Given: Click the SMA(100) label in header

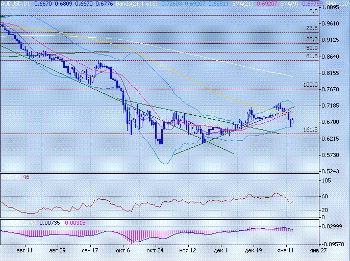Looking at the screenshot, I should point(338,4).
